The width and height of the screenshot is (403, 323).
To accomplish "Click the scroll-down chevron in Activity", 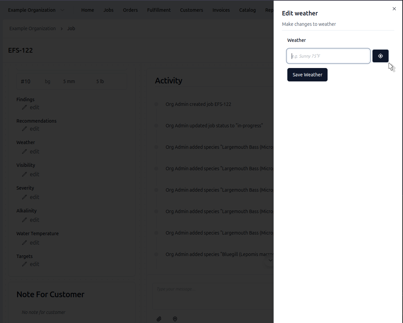I will pyautogui.click(x=270, y=260).
